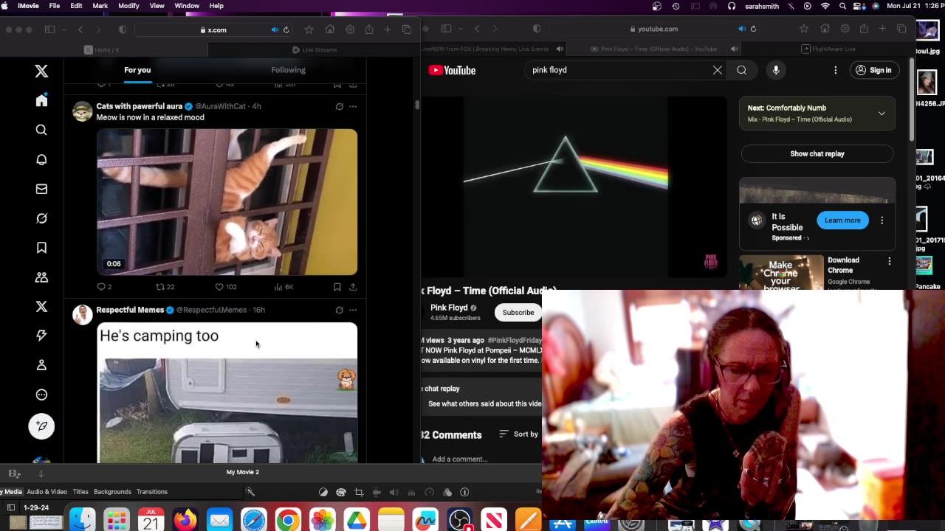Open X notifications bell
945x531 pixels.
click(x=41, y=159)
